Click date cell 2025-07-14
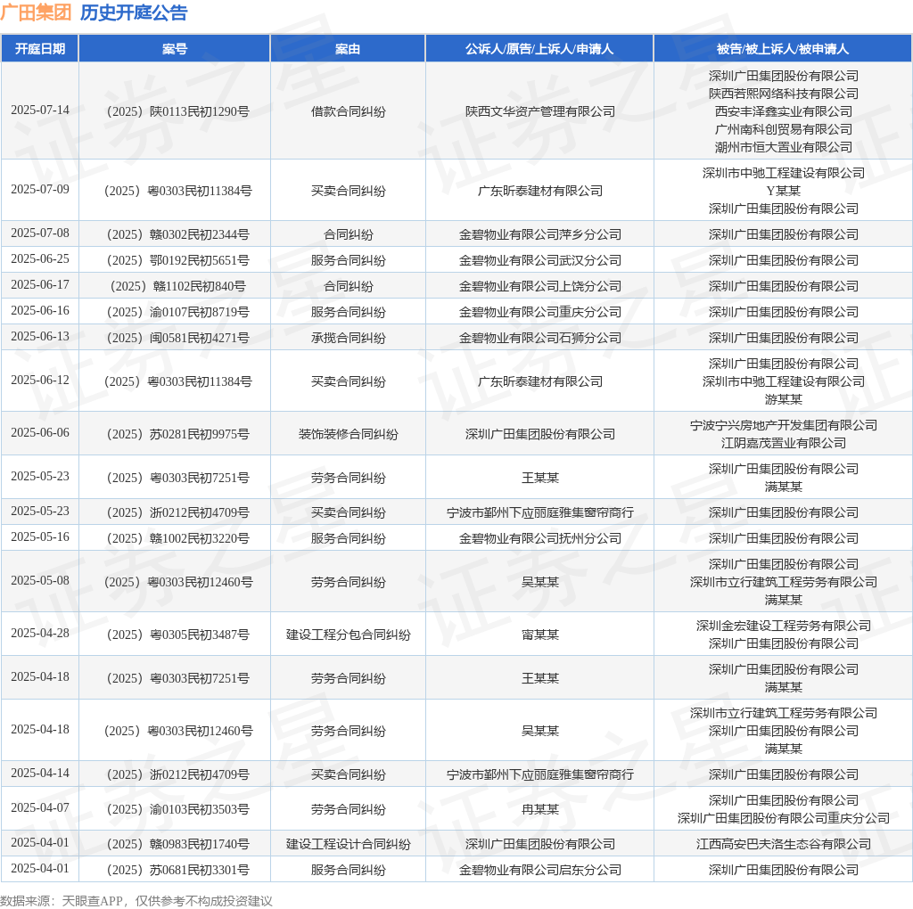 39,110
